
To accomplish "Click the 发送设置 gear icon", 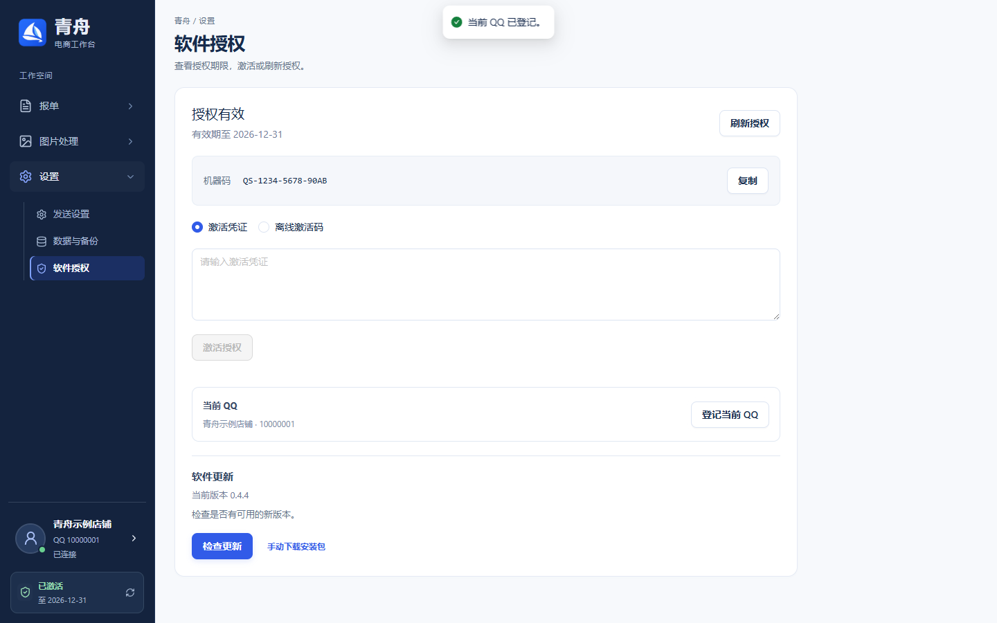I will [x=42, y=215].
